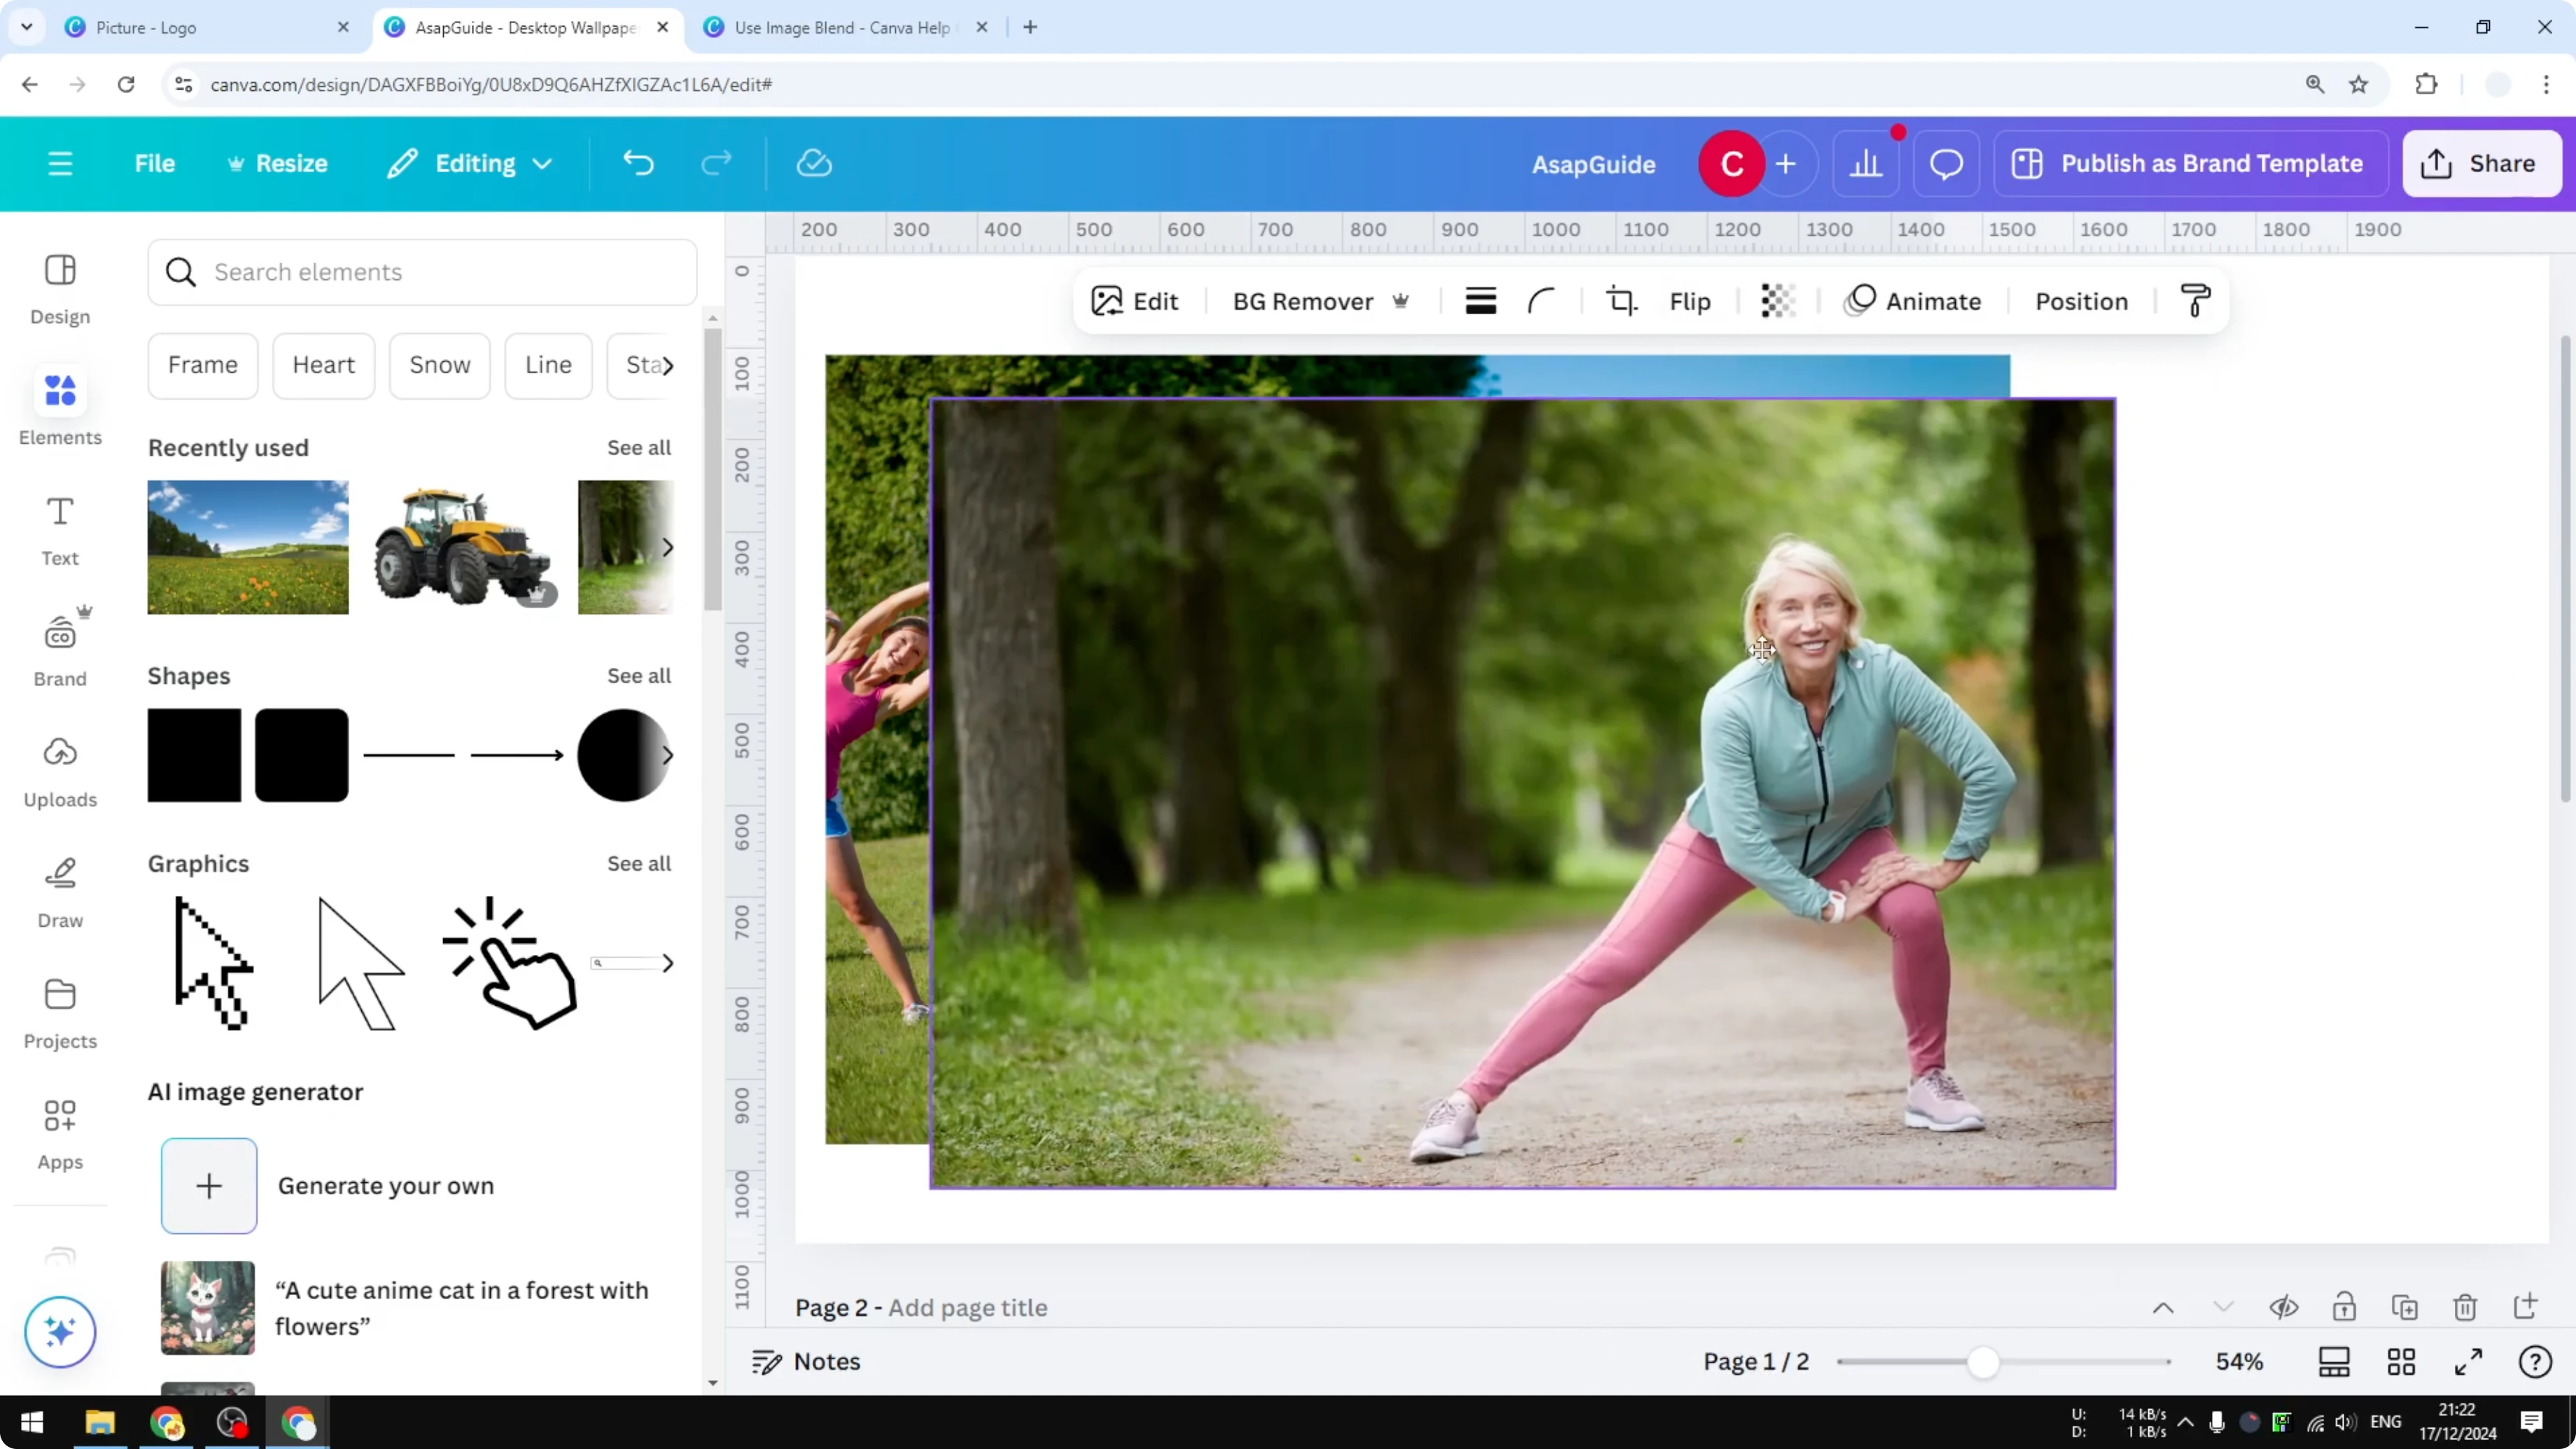Hide the Notes panel

805,1361
